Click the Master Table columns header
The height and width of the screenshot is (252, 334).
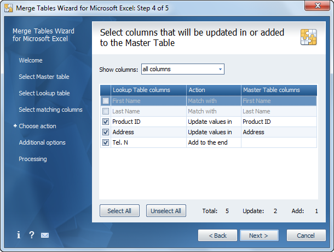pyautogui.click(x=279, y=90)
